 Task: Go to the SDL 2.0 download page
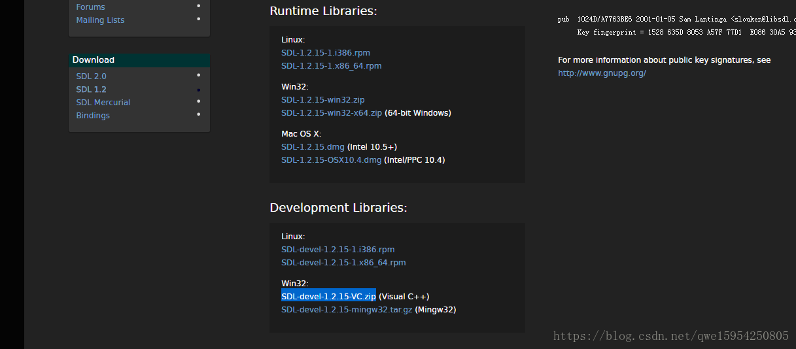coord(91,76)
